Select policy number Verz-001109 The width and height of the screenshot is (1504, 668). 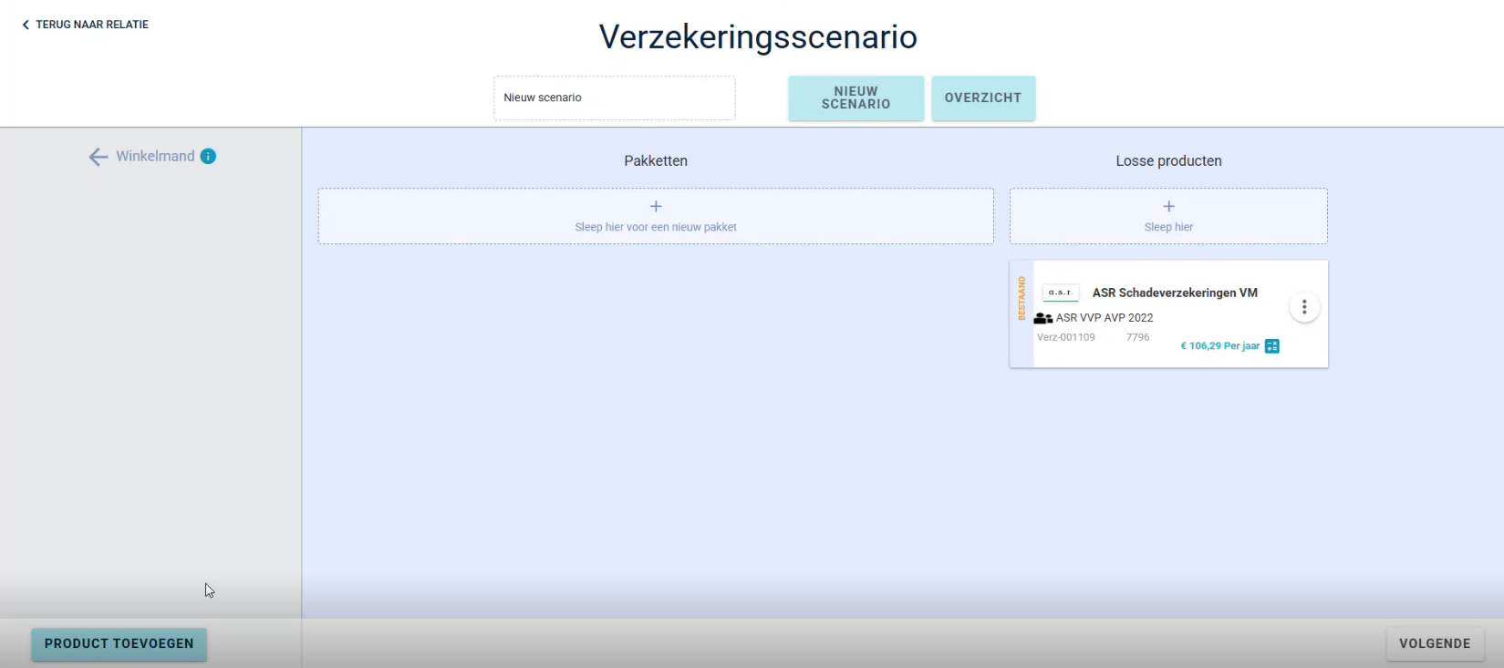tap(1066, 337)
